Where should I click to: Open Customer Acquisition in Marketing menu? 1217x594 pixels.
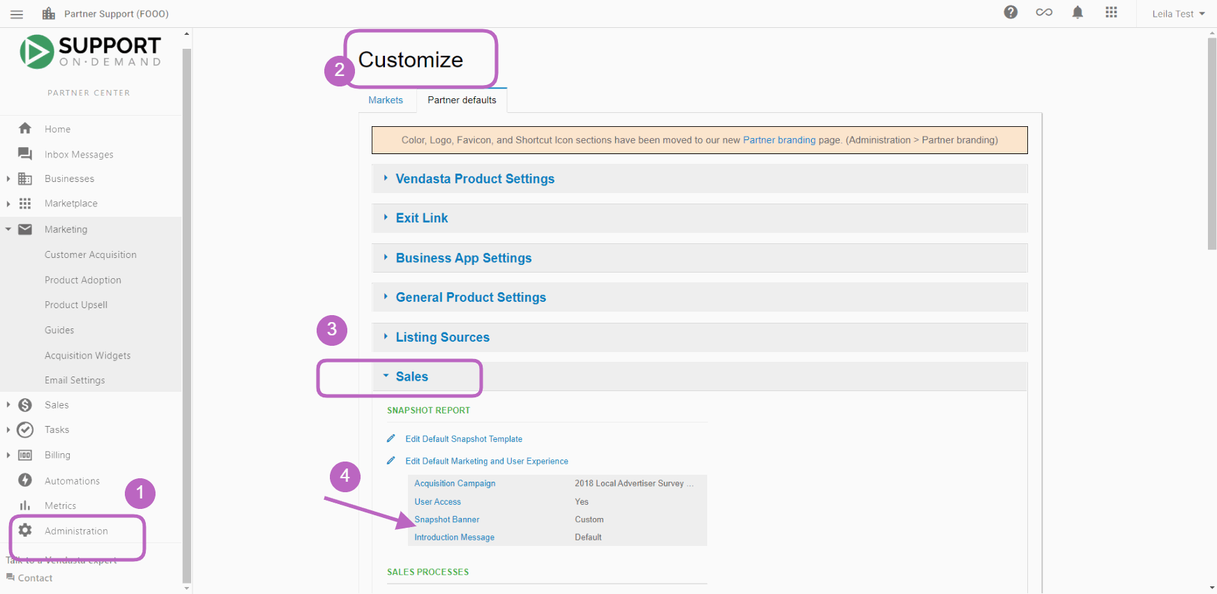tap(91, 254)
